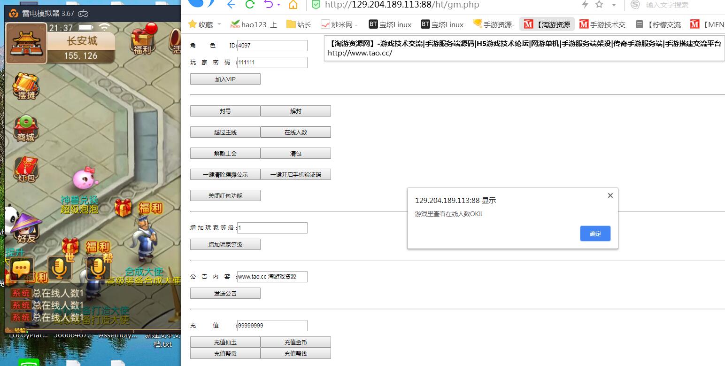This screenshot has height=366, width=725.
Task: Open dropdown arrow next to the undo icon
Action: 279,5
